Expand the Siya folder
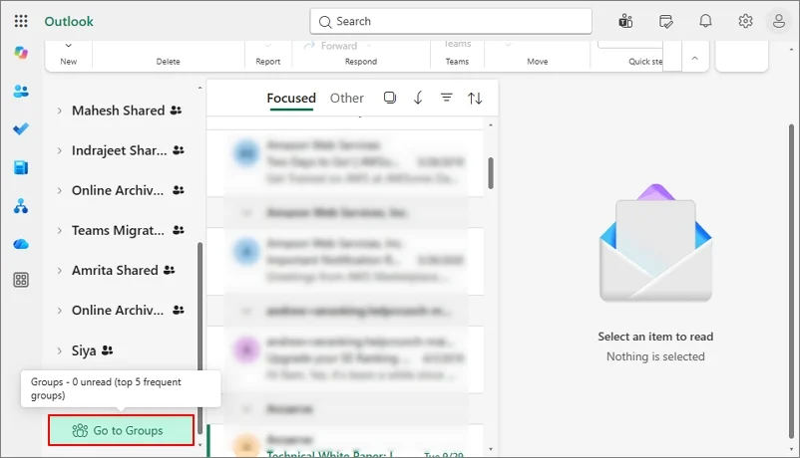The image size is (800, 458). point(59,350)
